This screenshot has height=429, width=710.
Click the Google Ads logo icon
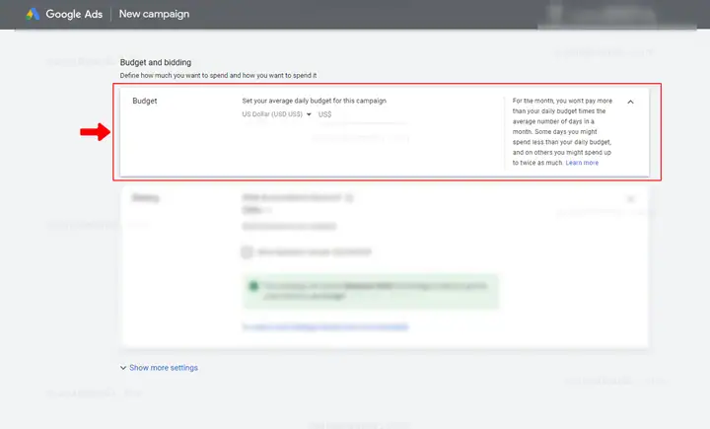tap(33, 14)
